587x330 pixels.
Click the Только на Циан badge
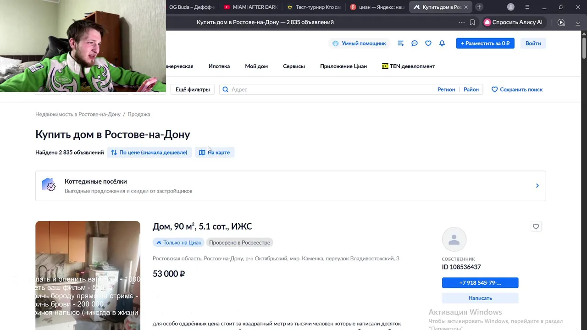179,242
